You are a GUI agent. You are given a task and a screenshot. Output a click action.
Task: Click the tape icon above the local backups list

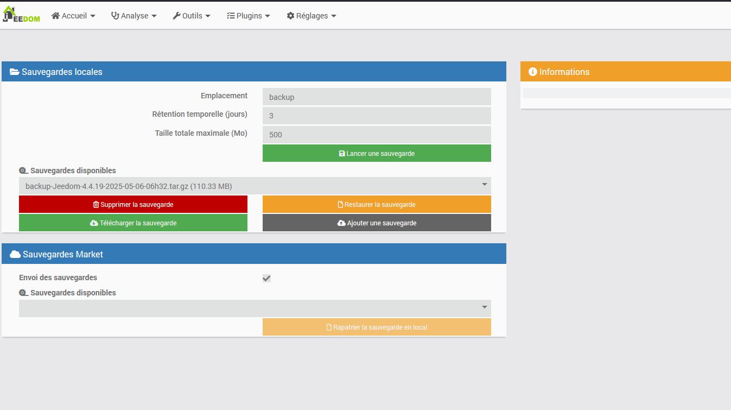click(23, 171)
